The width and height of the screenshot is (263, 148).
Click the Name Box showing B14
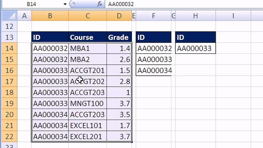[32, 4]
